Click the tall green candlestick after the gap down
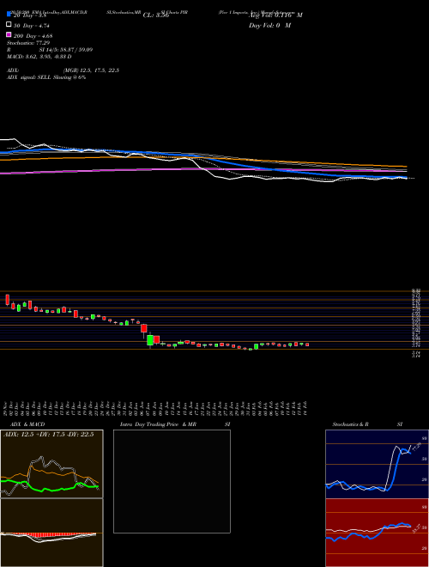This screenshot has height=567, width=429. tap(150, 341)
